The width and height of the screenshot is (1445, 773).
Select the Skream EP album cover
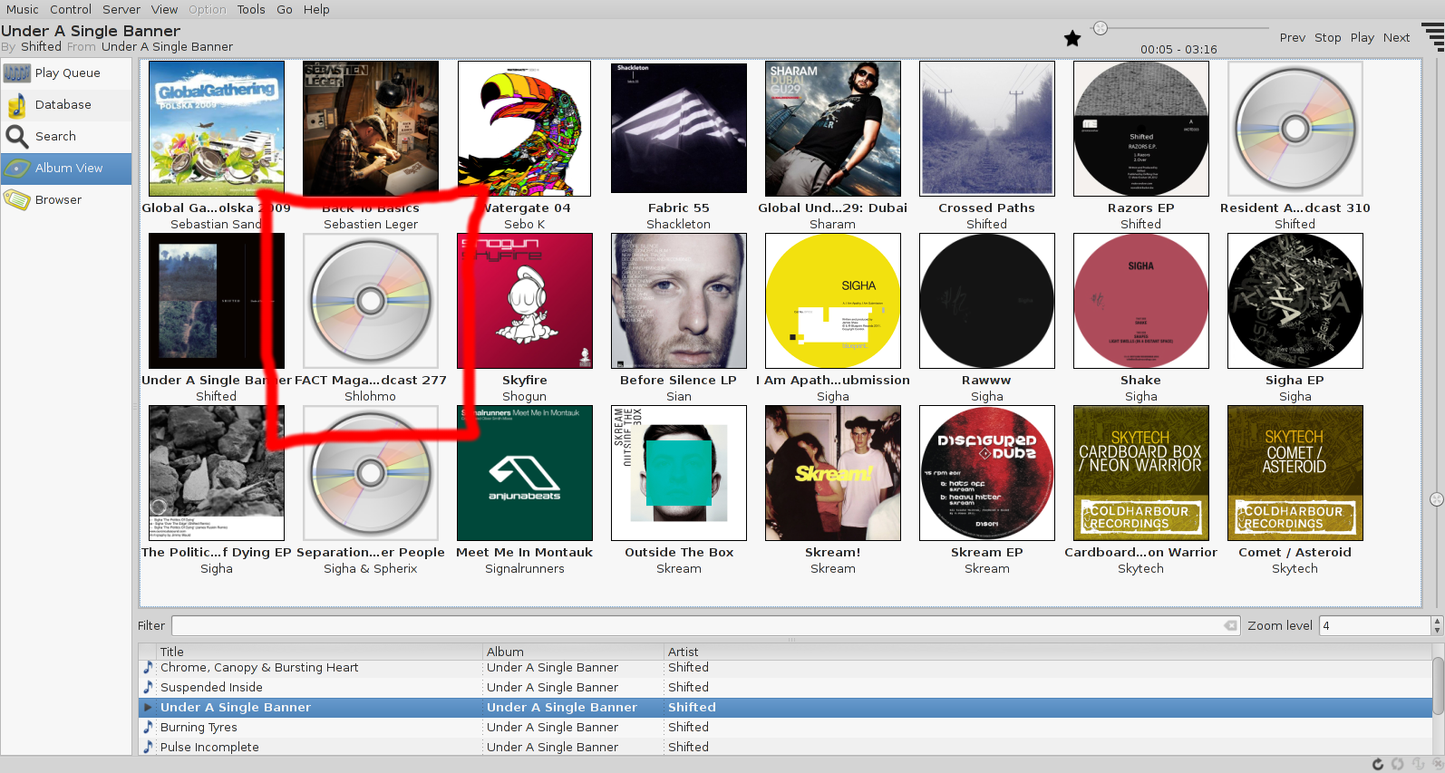[987, 473]
